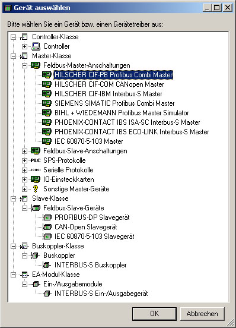Expand the IO-Einsteckkarten node

24,179
